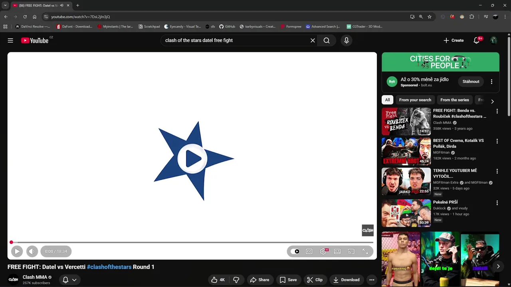Mute the video with volume icon
Viewport: 511px width, 287px height.
pyautogui.click(x=32, y=251)
